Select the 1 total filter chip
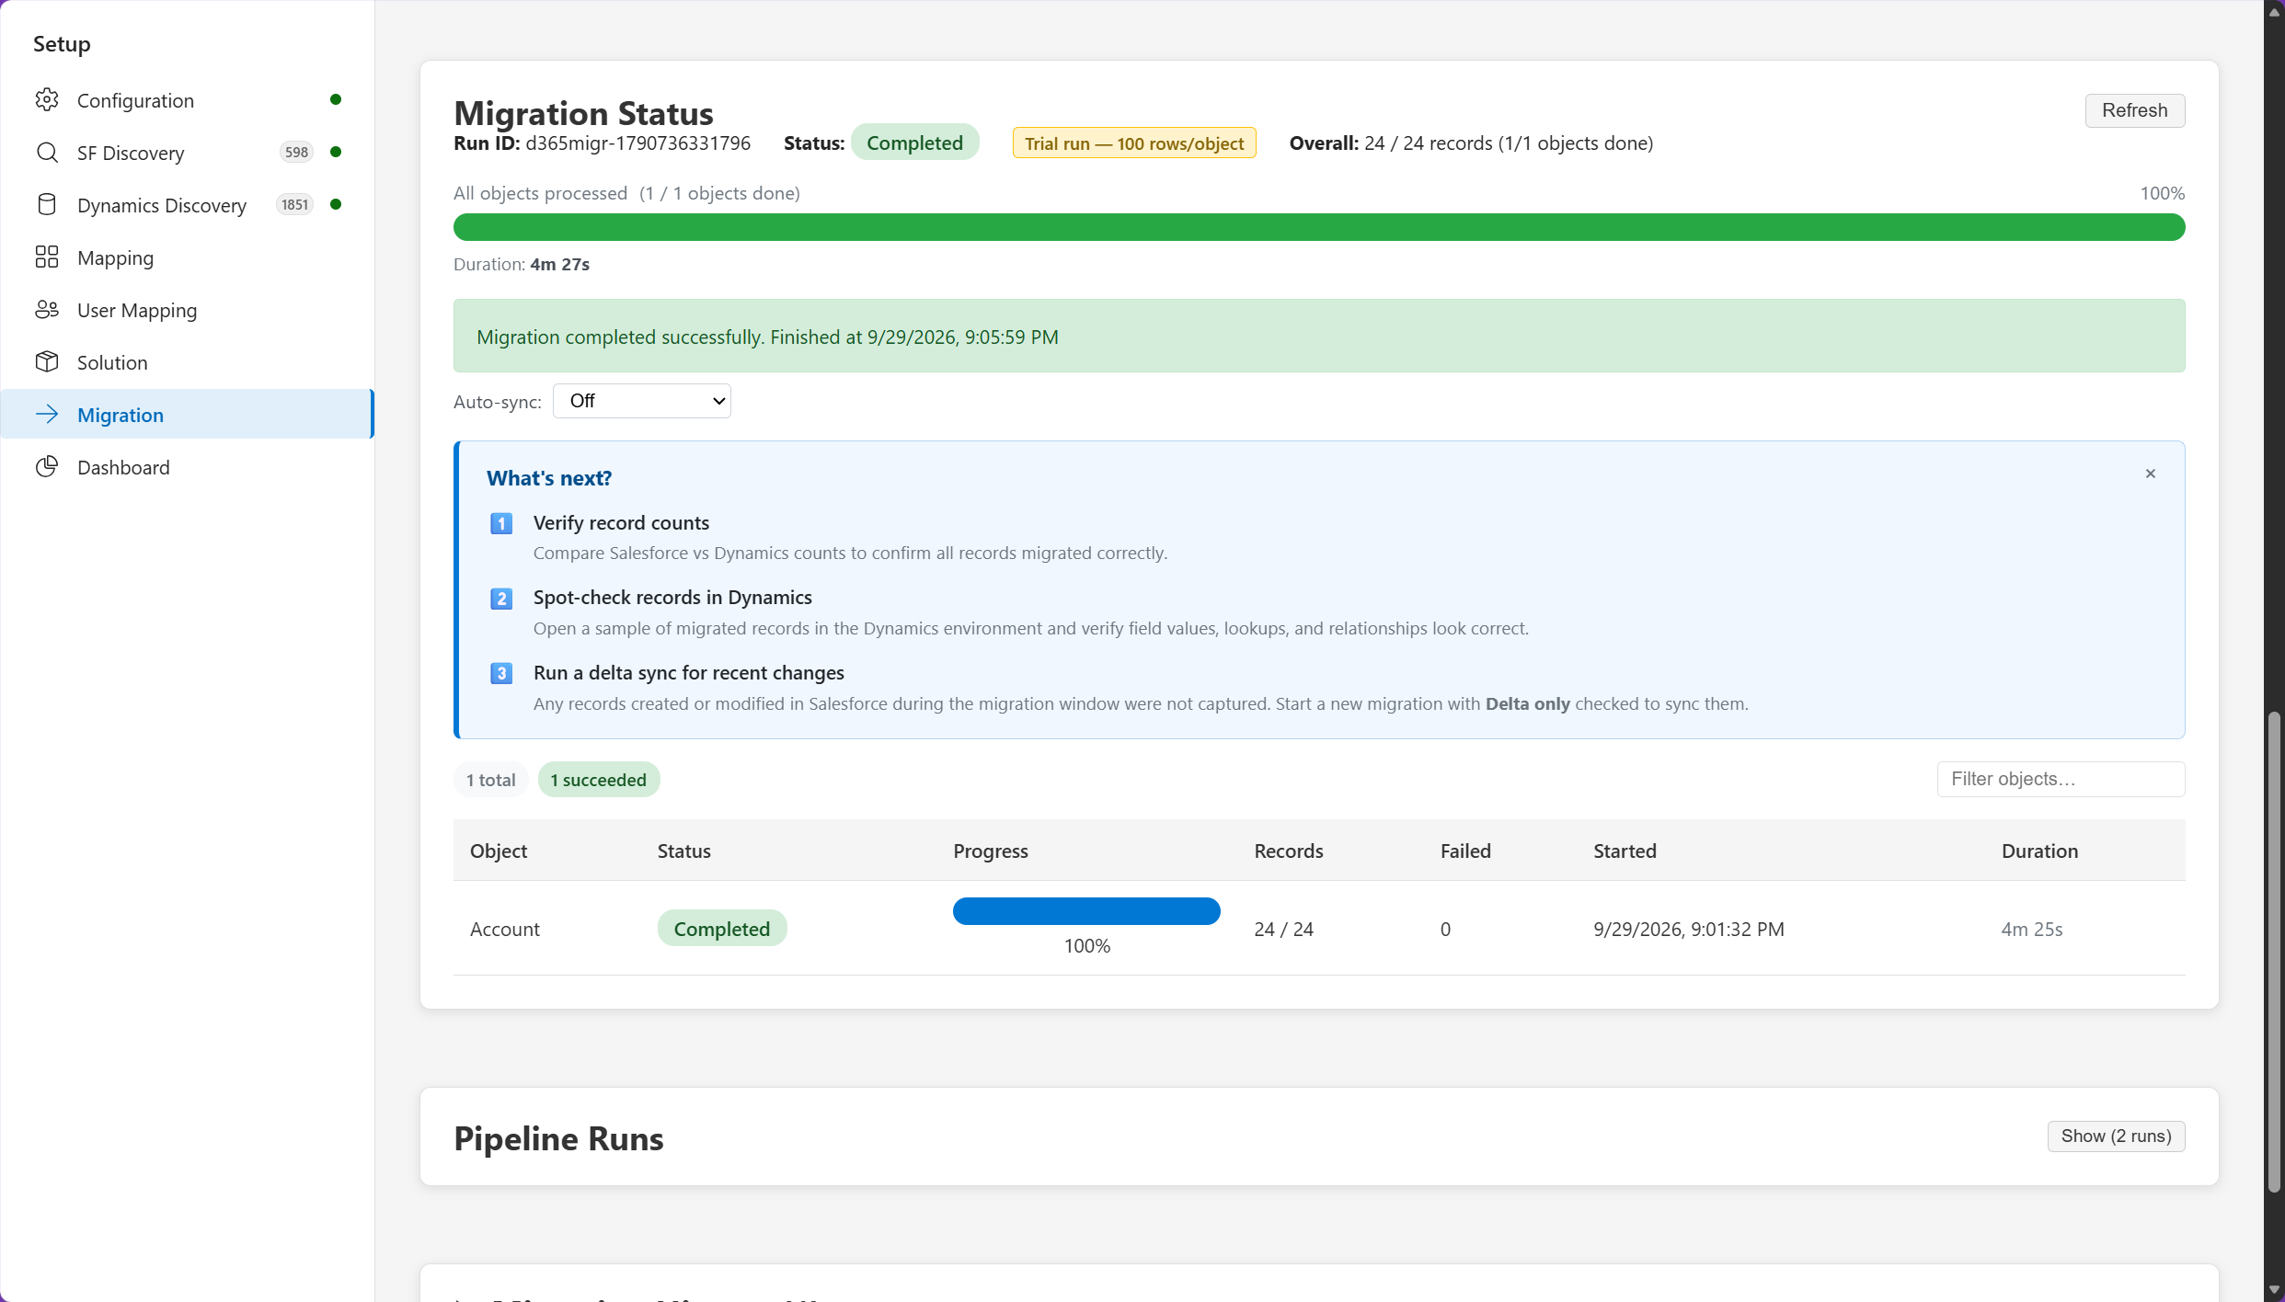 pos(490,780)
